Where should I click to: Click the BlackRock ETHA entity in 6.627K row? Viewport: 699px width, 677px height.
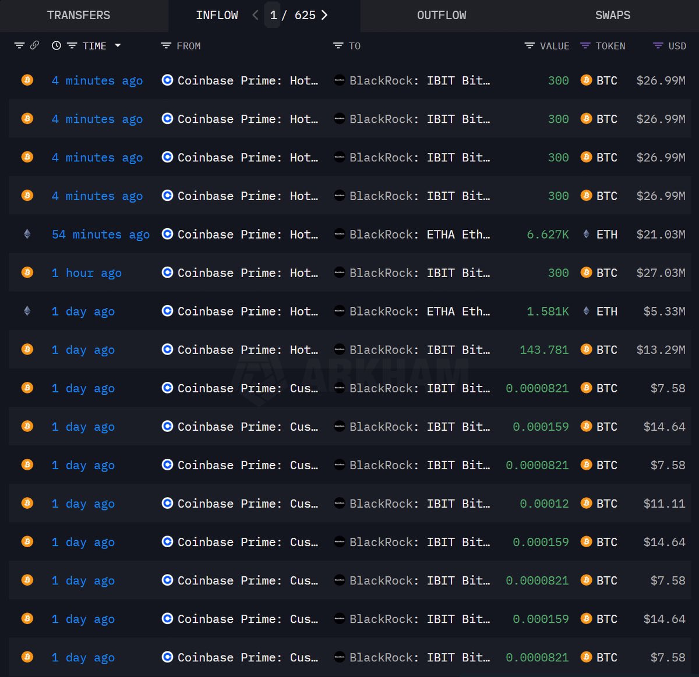click(419, 235)
